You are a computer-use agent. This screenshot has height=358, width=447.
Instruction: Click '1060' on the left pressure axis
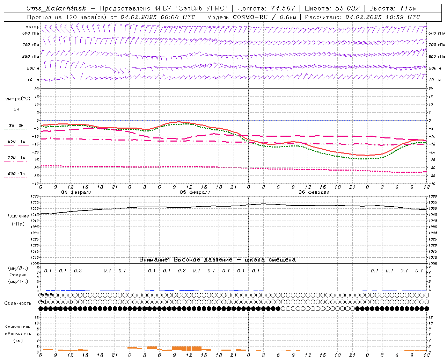(35, 196)
